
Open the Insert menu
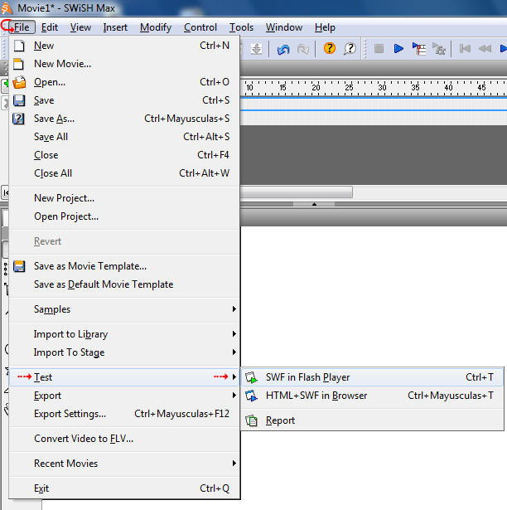[x=115, y=27]
